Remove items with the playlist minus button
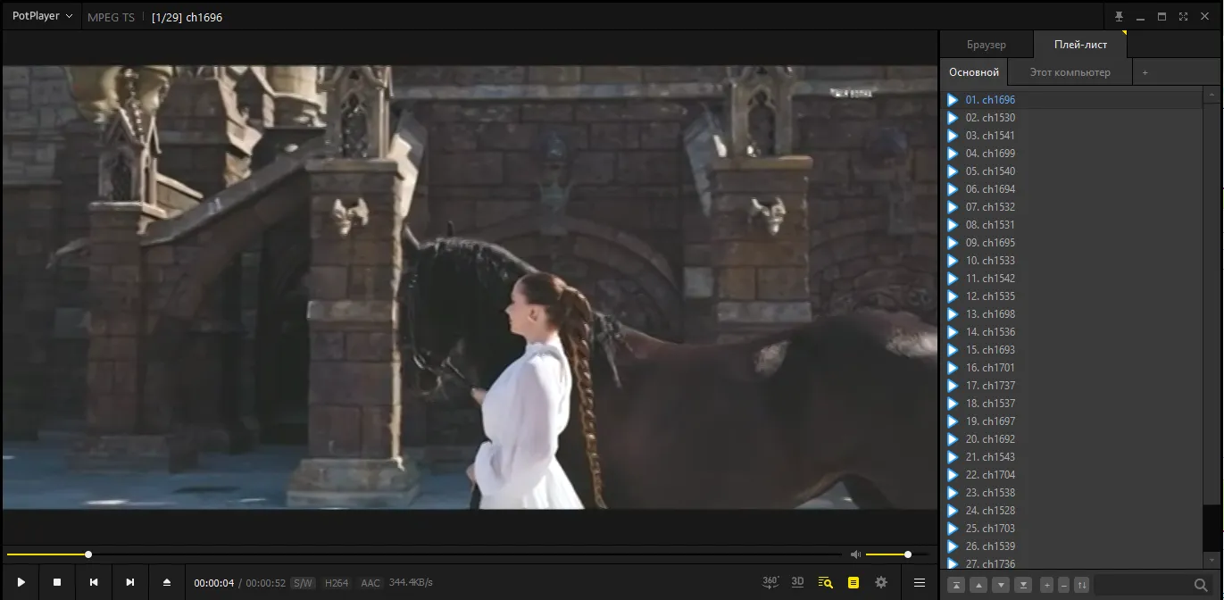Screen dimensions: 1224x600 pyautogui.click(x=1064, y=585)
